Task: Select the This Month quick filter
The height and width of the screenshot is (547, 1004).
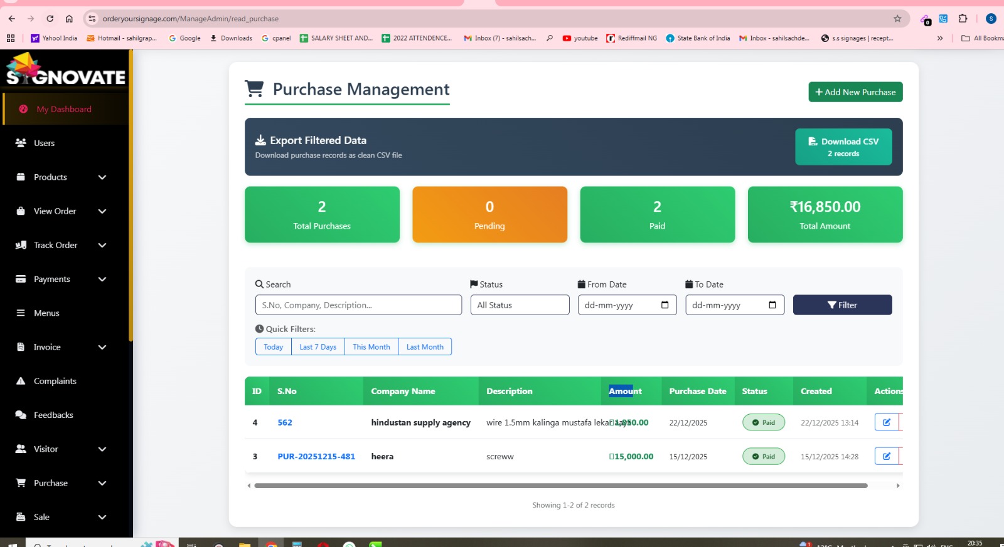Action: coord(371,347)
